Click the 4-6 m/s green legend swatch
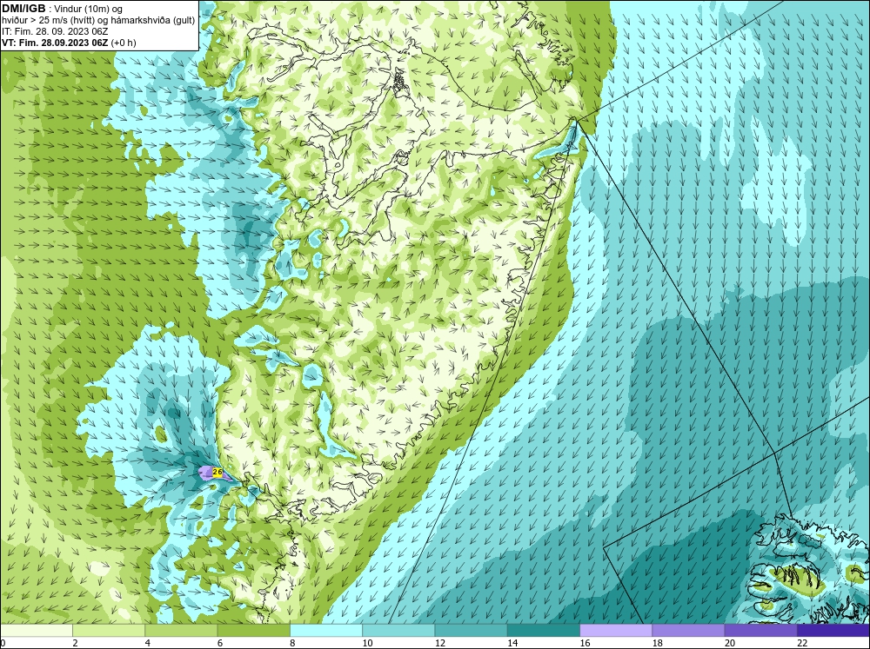Screen dimensions: 870x649 (x=181, y=631)
